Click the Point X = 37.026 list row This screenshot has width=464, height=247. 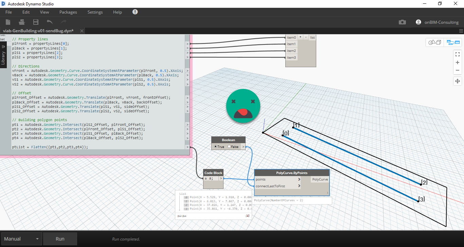[217, 205]
